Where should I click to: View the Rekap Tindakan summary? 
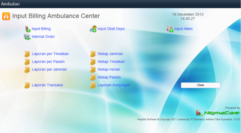point(111,62)
